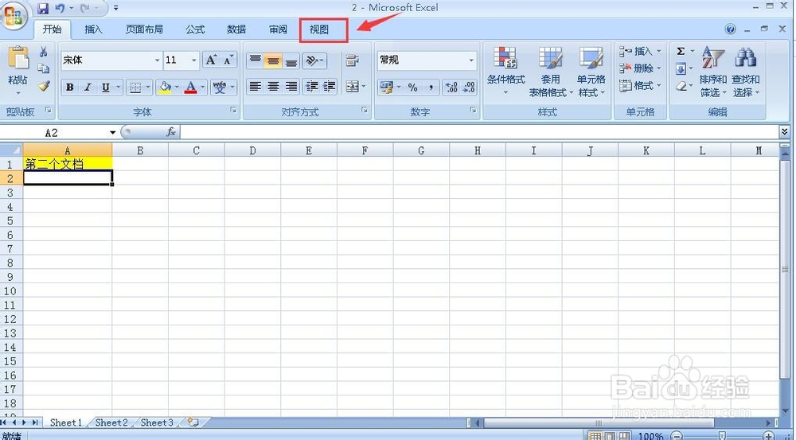Viewport: 796px width, 440px height.
Task: Open Conditional Formatting (条件格式)
Action: tap(505, 71)
